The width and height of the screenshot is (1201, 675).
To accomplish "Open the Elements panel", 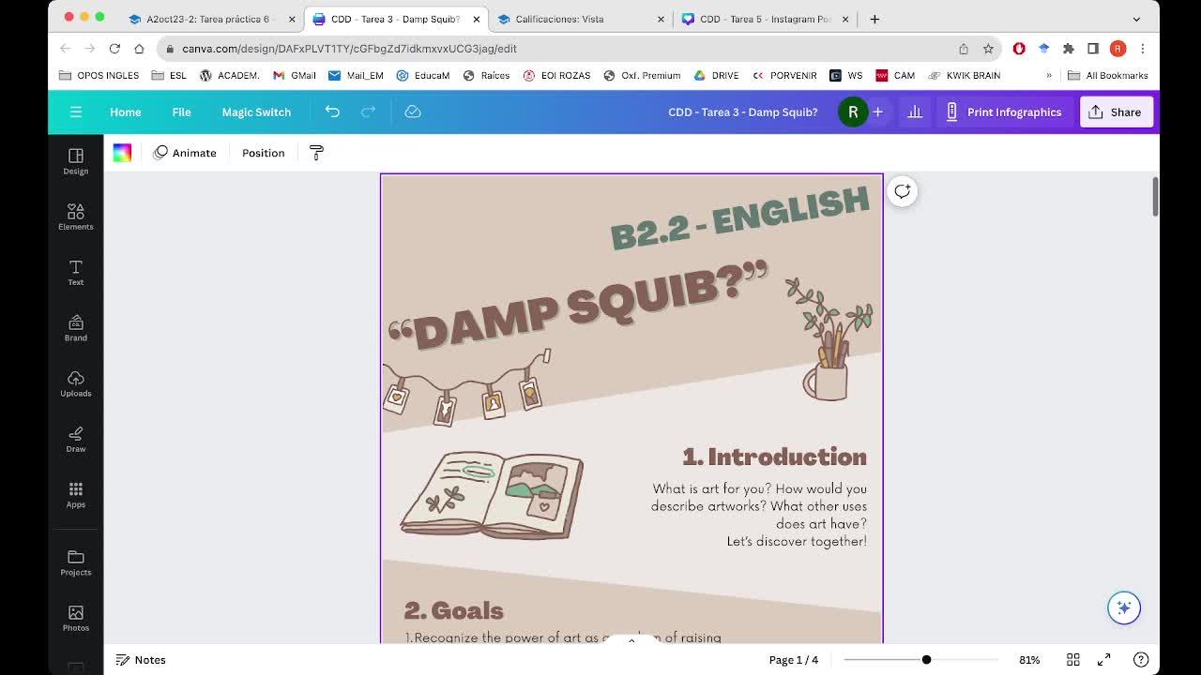I will pos(76,216).
